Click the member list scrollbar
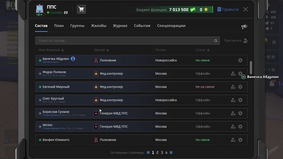This screenshot has height=159, width=283. click(251, 68)
